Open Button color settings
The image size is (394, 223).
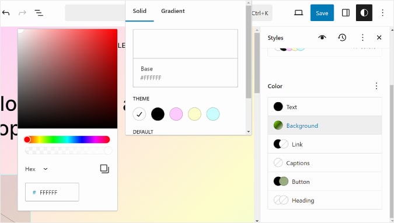325,182
